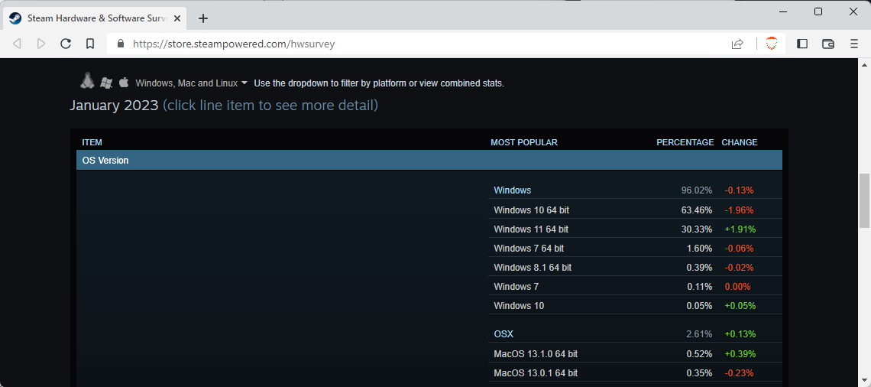Click the 30.33% percentage value
The height and width of the screenshot is (387, 871).
point(697,229)
